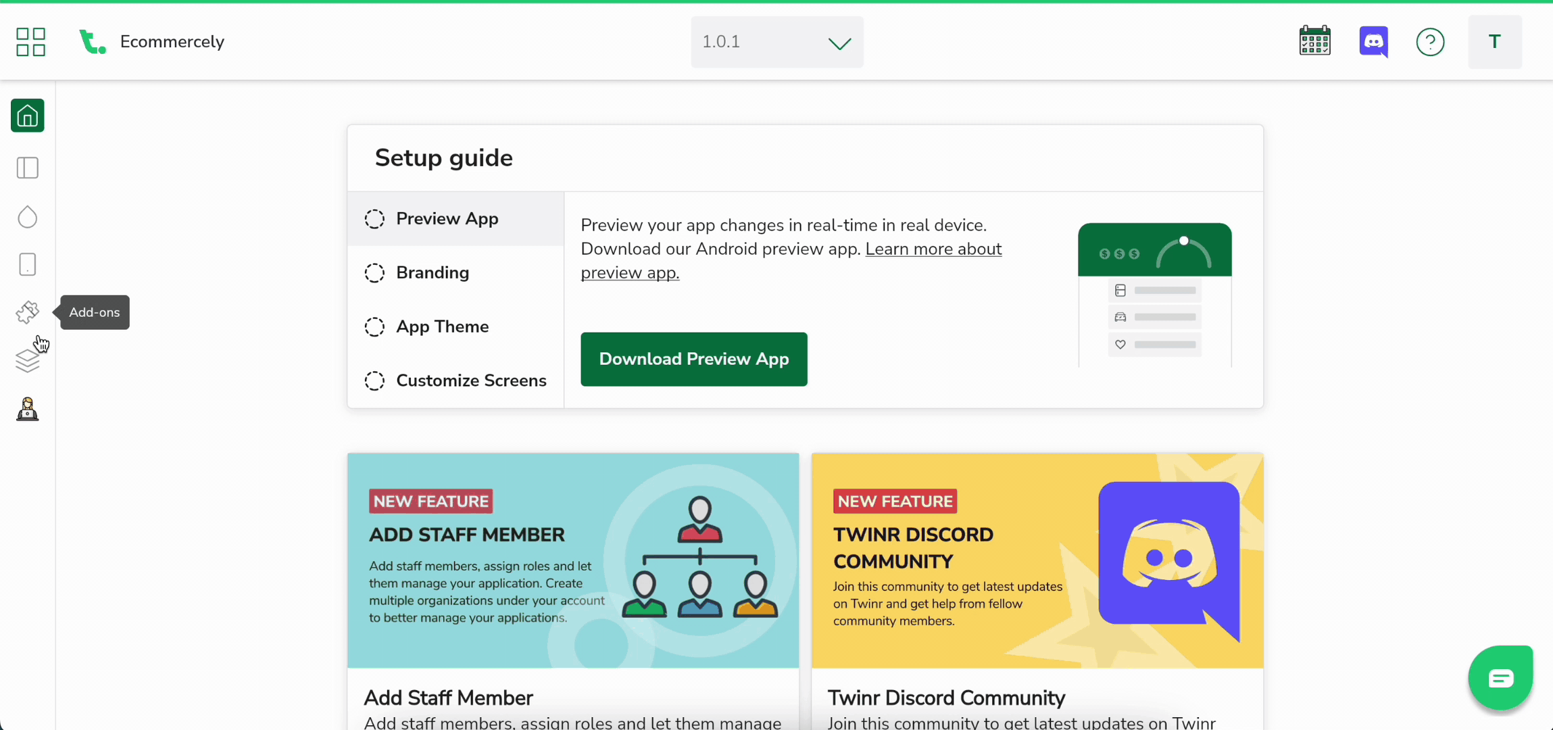This screenshot has height=730, width=1553.
Task: Open the droplet theme sidebar icon
Action: coord(28,217)
